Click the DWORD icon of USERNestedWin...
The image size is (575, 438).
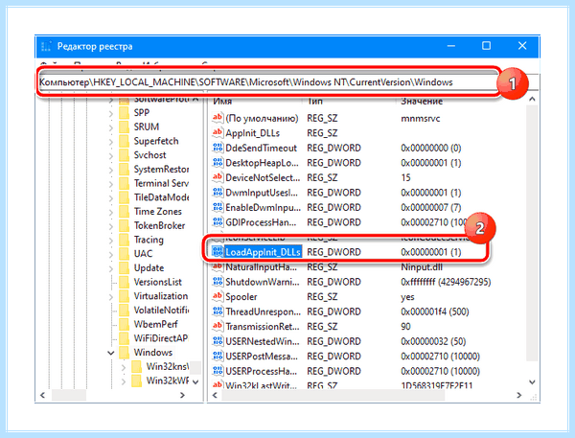pos(218,341)
